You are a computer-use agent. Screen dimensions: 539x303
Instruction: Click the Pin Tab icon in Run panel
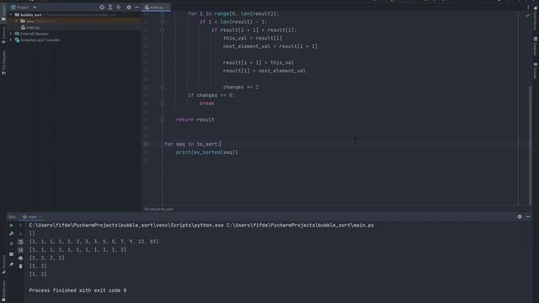coord(11,264)
